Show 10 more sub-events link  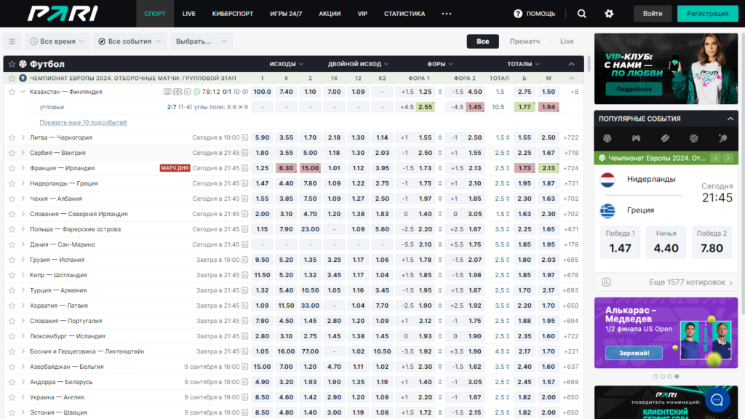click(83, 122)
